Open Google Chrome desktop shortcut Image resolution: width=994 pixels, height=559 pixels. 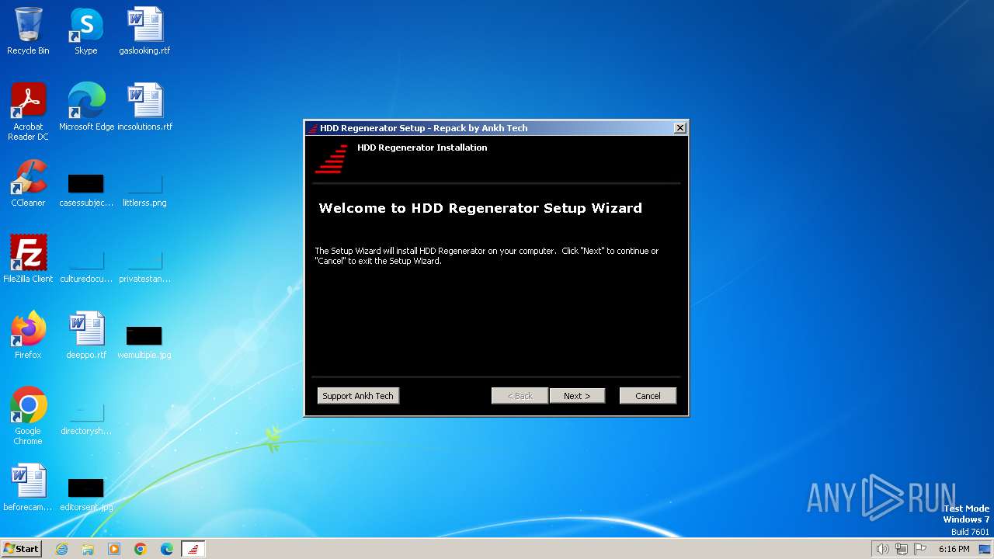click(x=28, y=416)
